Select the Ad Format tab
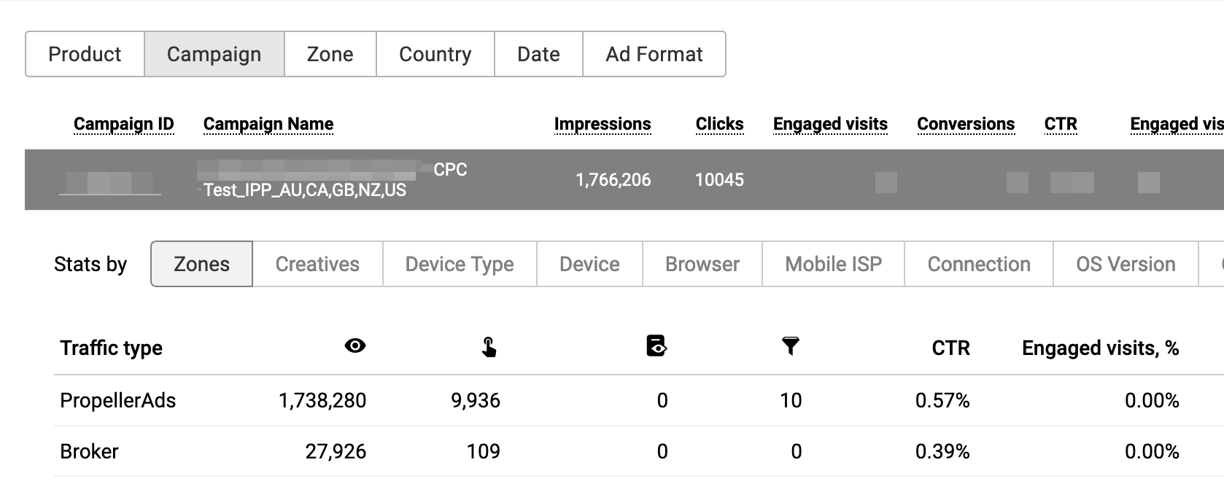Screen dimensions: 1224x500 654,54
